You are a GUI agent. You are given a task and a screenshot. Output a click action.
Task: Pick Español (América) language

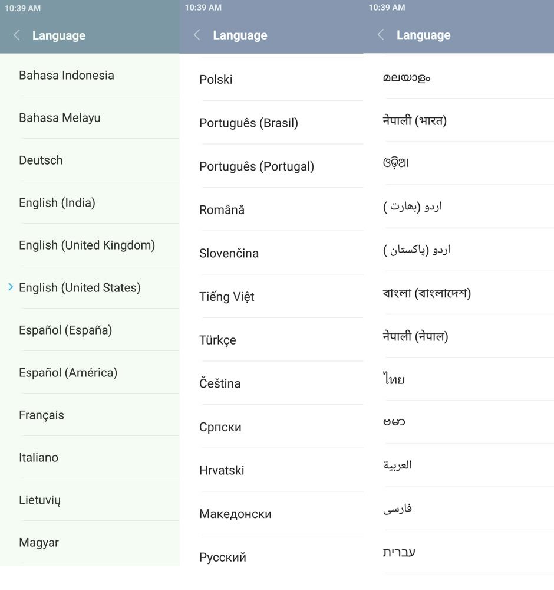click(68, 373)
